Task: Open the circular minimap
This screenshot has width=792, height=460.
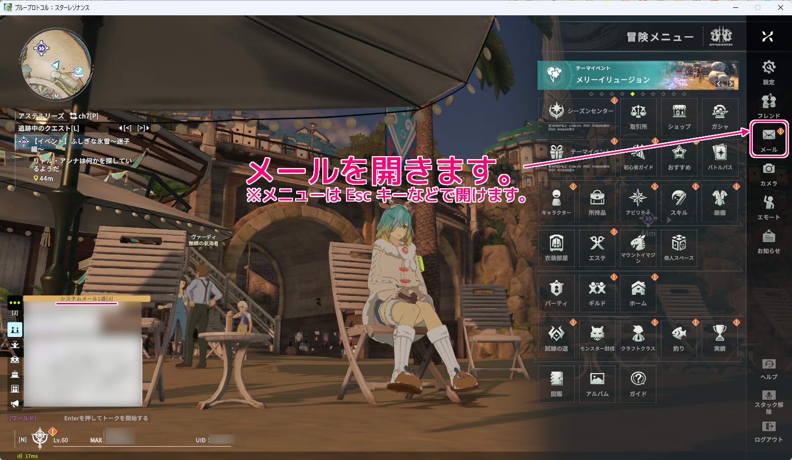Action: point(56,65)
